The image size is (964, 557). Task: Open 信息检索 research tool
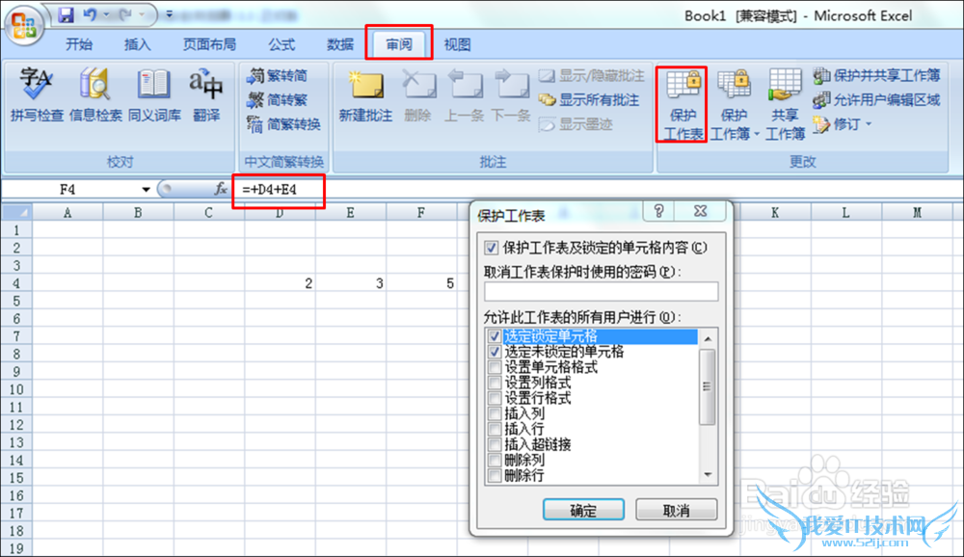coord(95,95)
